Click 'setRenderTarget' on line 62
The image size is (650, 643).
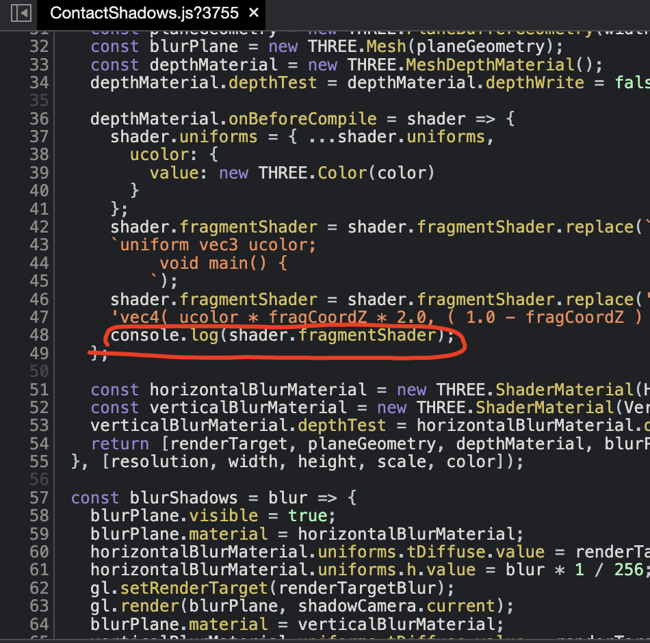point(194,588)
